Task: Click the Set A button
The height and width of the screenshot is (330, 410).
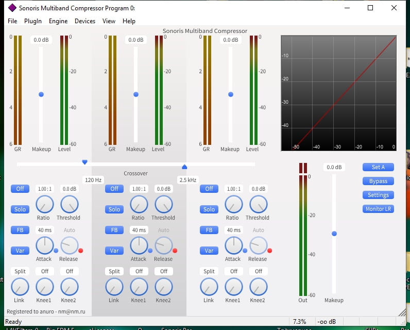Action: tap(378, 167)
